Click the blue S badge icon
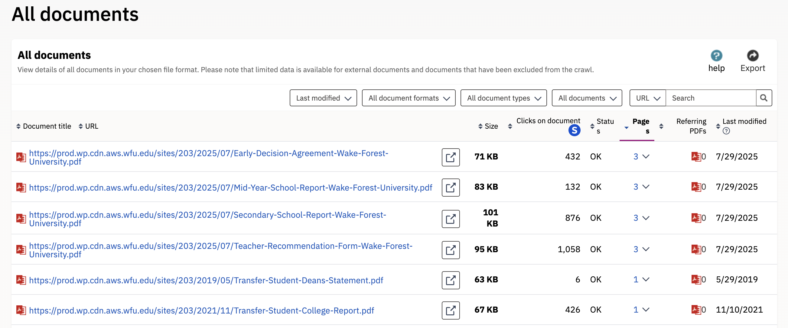Image resolution: width=788 pixels, height=328 pixels. (574, 130)
